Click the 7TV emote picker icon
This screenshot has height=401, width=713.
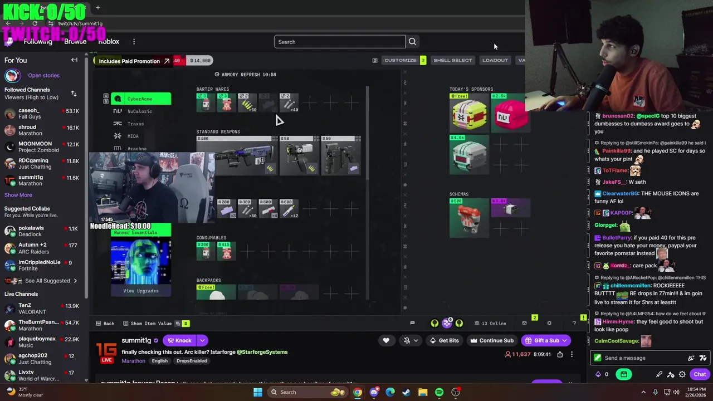(x=703, y=358)
